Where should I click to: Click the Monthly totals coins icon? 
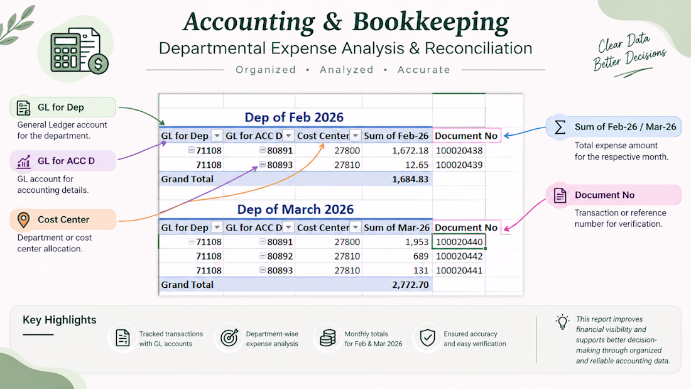tap(327, 338)
